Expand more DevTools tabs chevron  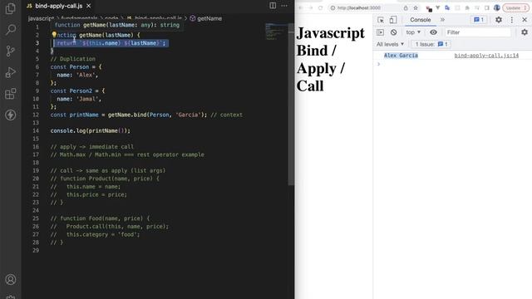click(442, 20)
